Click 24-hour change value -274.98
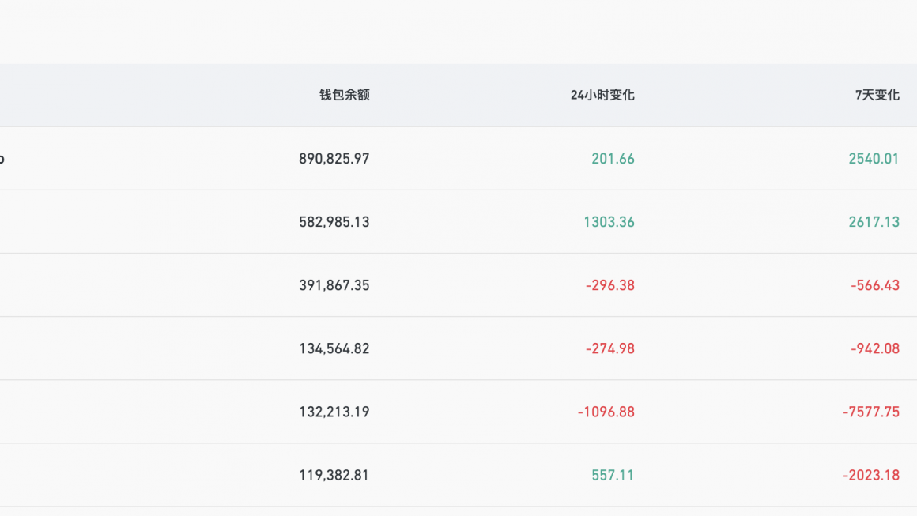917x516 pixels. (610, 348)
